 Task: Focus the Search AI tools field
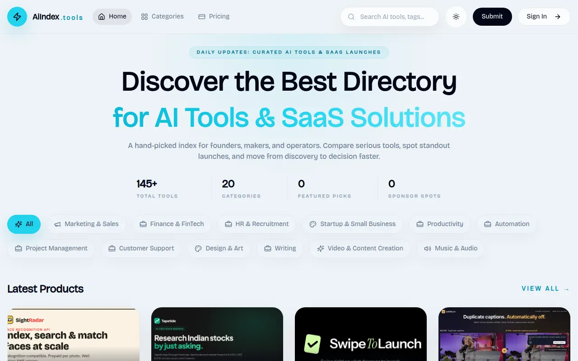[x=390, y=17]
